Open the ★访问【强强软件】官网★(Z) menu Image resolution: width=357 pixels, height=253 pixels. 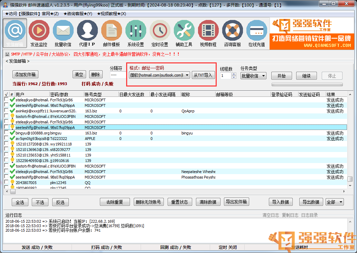pyautogui.click(x=32, y=14)
